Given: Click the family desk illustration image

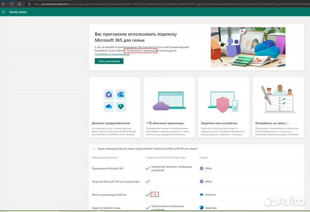Looking at the screenshot, I should tap(248, 47).
